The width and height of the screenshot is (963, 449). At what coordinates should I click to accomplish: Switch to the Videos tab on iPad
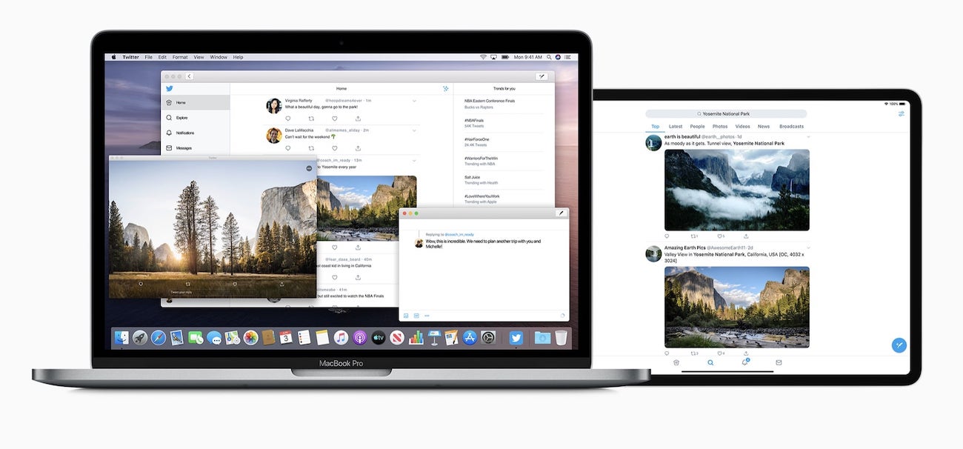742,127
